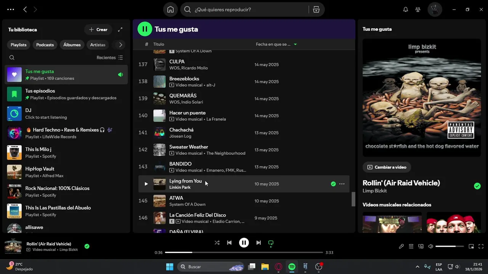The width and height of the screenshot is (488, 274).
Task: Expand library to full screen
Action: (x=120, y=29)
